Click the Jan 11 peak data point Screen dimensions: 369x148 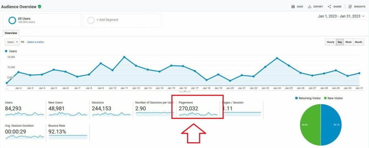coord(124,57)
